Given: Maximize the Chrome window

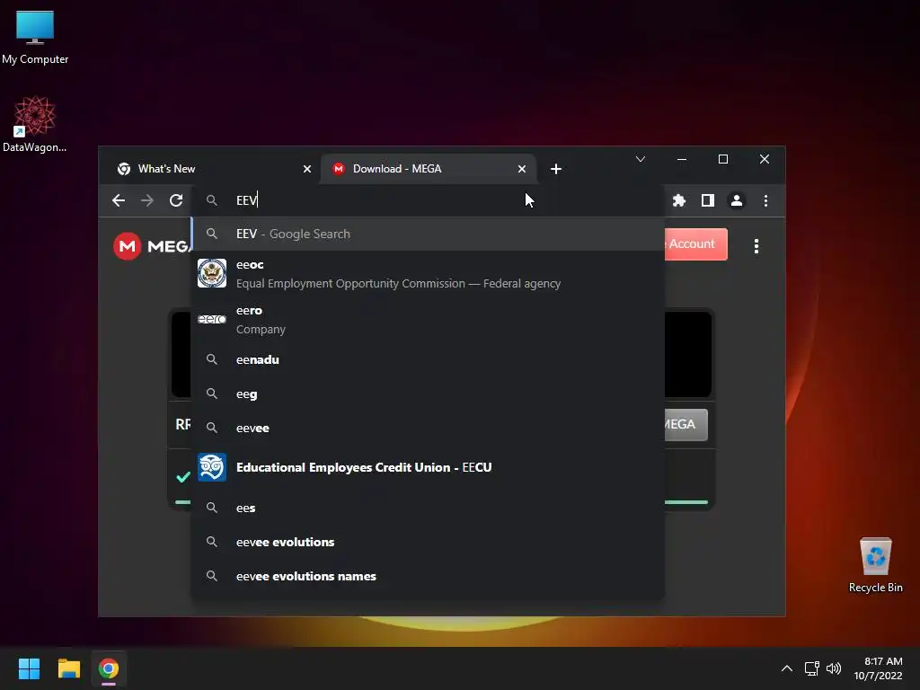Looking at the screenshot, I should tap(723, 159).
